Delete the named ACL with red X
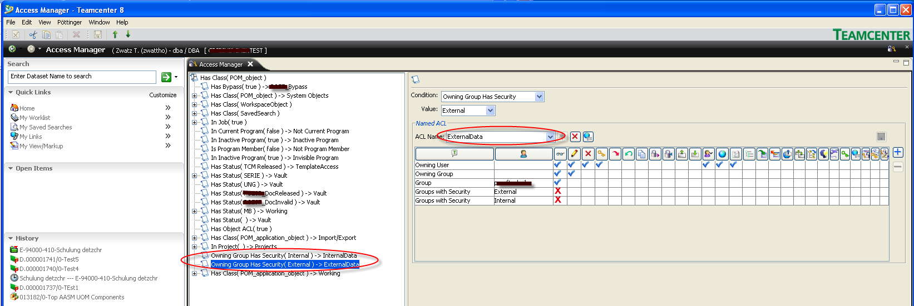 click(575, 137)
